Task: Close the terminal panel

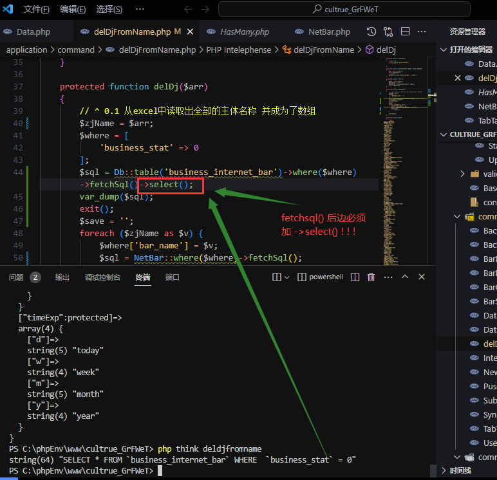Action: coord(422,277)
